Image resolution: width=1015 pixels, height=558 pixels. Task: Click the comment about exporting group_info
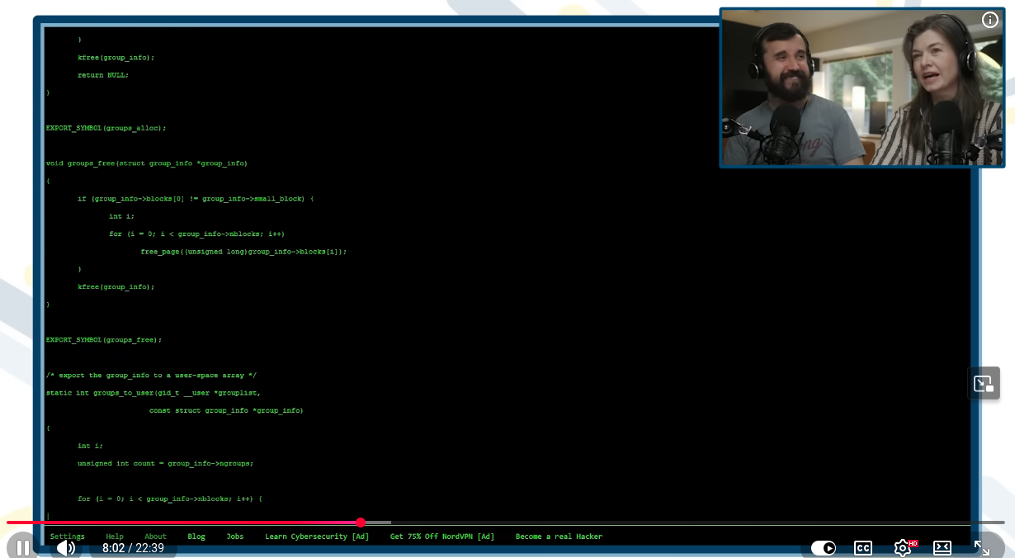(151, 376)
